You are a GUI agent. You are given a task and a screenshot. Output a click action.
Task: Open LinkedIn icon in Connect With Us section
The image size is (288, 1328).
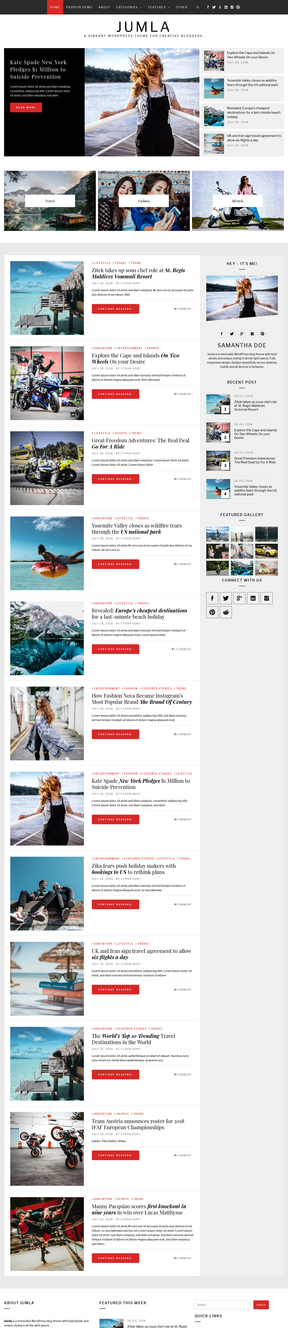253,598
